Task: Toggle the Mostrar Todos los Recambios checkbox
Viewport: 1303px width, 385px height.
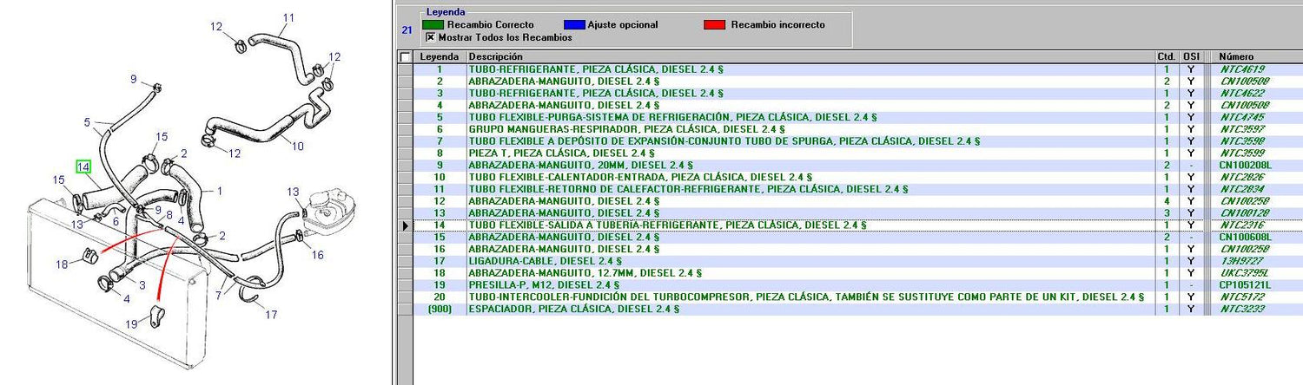Action: tap(429, 38)
